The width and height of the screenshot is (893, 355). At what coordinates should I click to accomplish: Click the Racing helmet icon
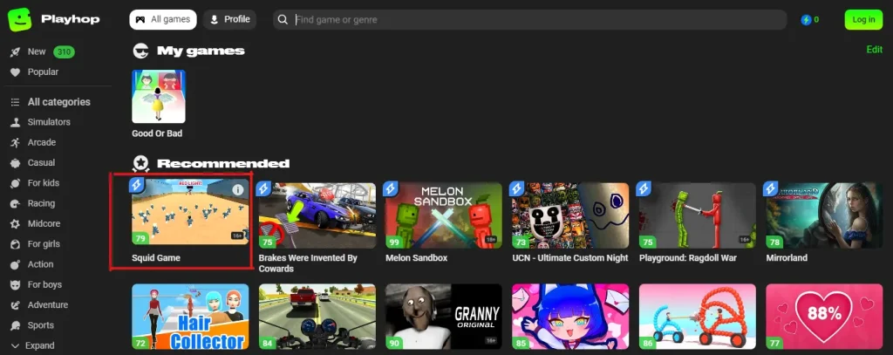(x=16, y=203)
